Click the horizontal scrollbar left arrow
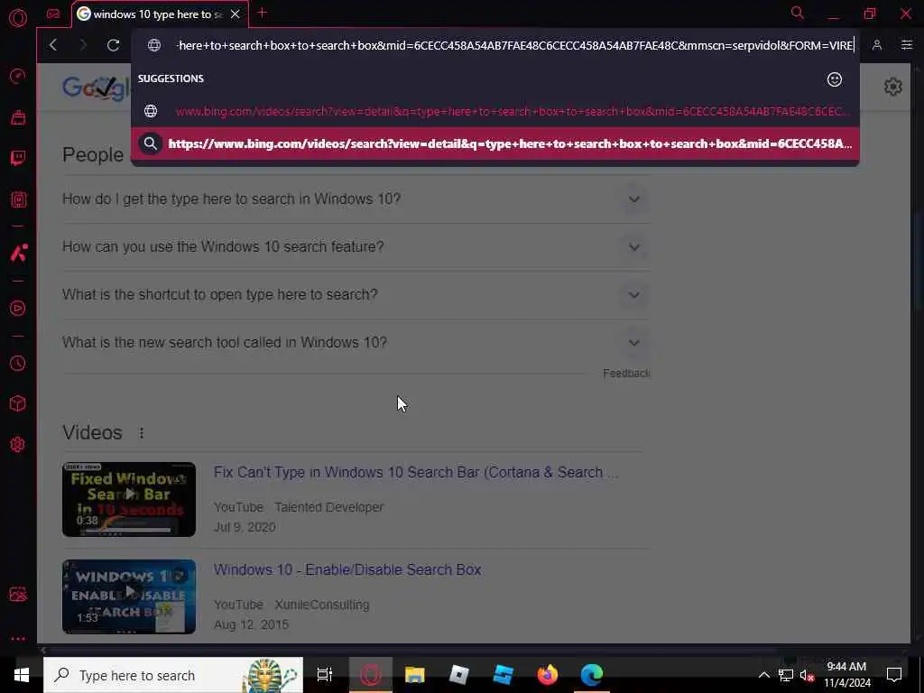Screen dimensions: 924x693 pos(43,650)
